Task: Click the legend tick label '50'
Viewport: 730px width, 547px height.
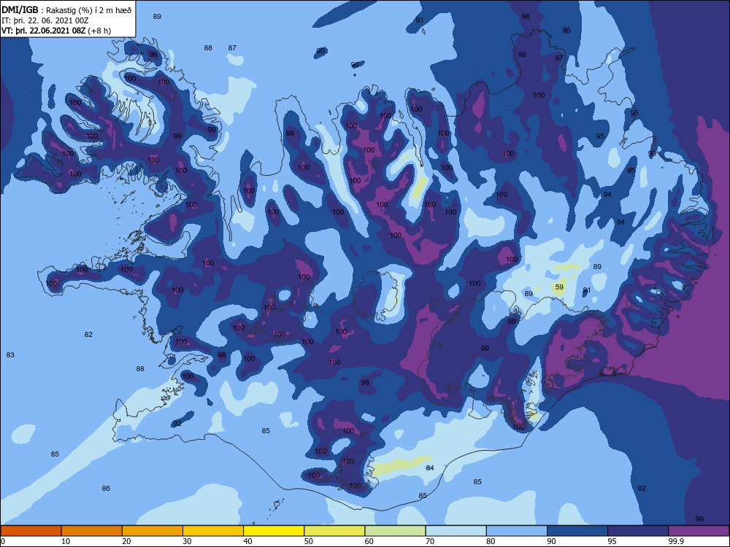Action: pos(308,541)
